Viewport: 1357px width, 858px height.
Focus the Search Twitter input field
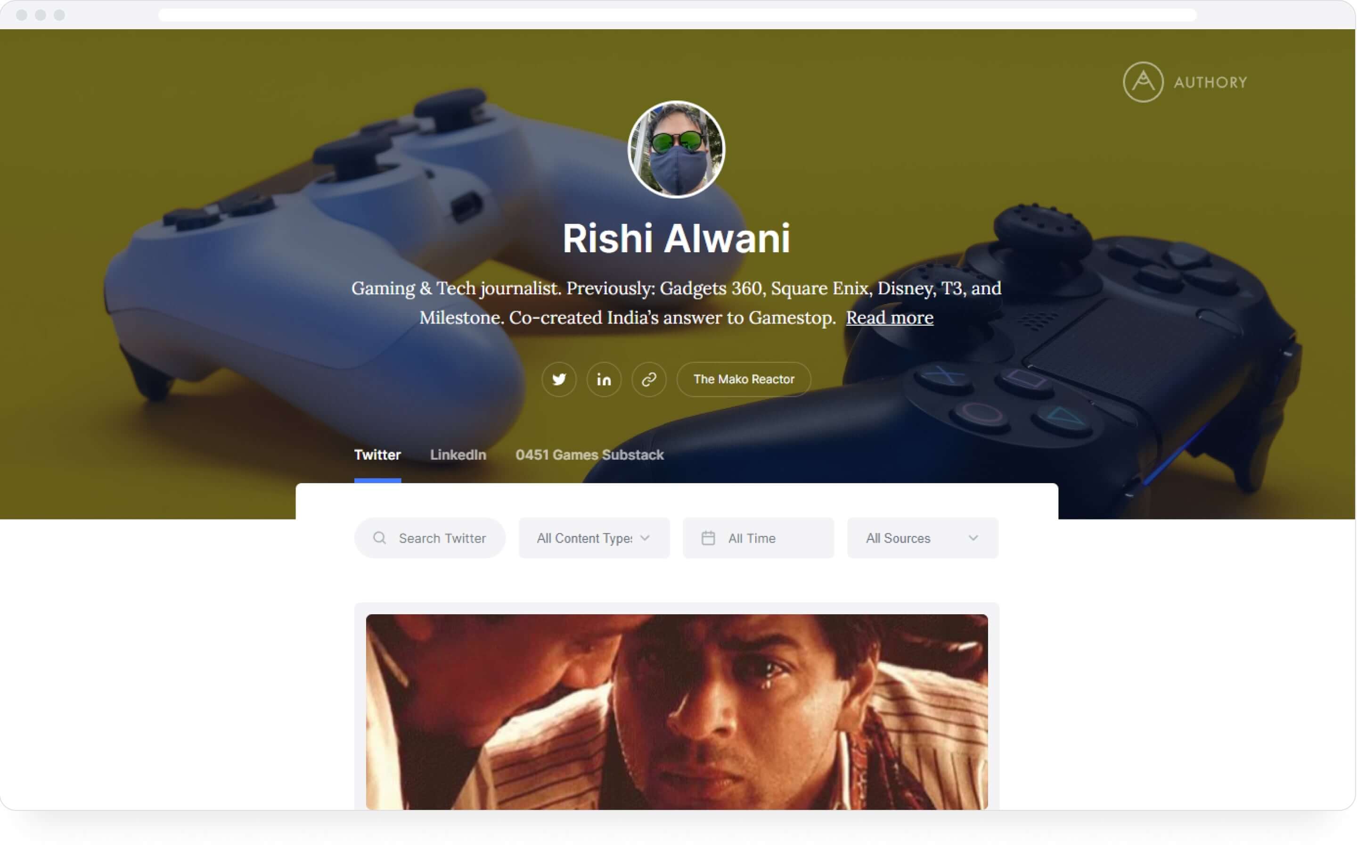point(429,538)
